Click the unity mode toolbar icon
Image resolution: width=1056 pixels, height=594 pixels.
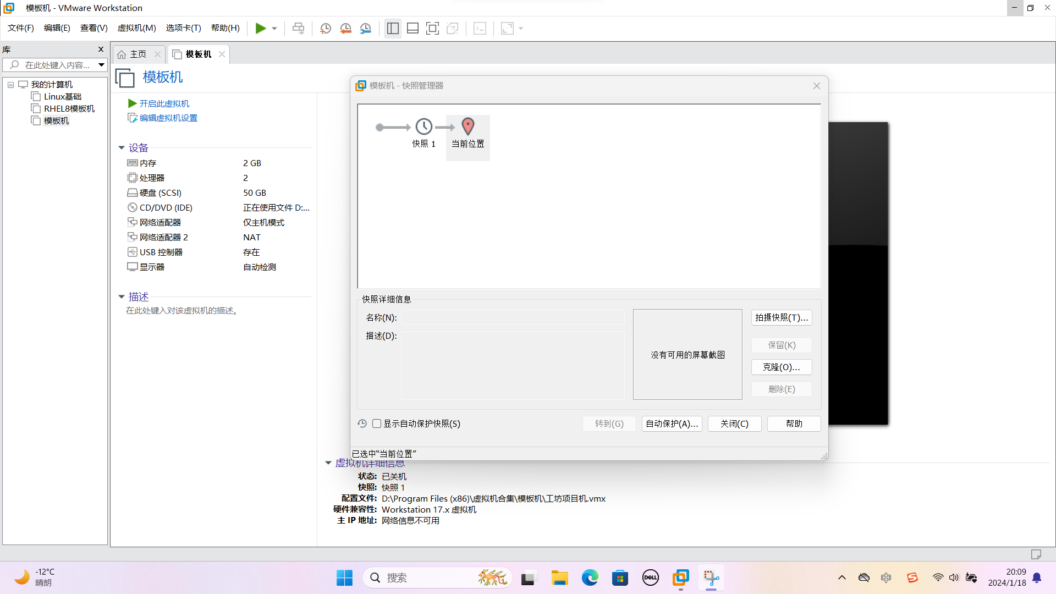pos(453,28)
